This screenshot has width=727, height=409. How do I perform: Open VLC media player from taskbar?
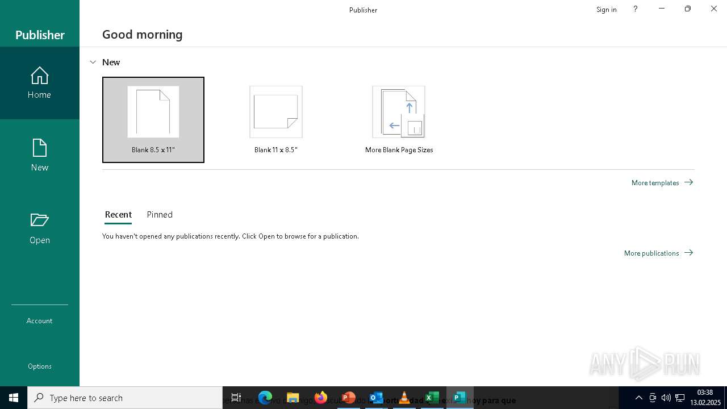pos(404,398)
